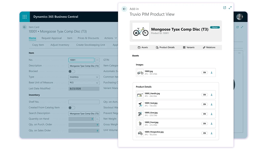Go back from the Item Card page
The image size is (267, 150).
pos(25,27)
